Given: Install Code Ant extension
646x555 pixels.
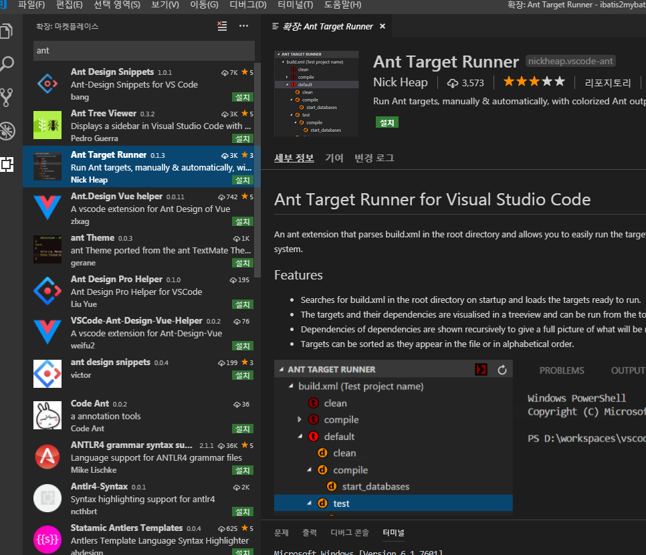Looking at the screenshot, I should click(x=242, y=429).
